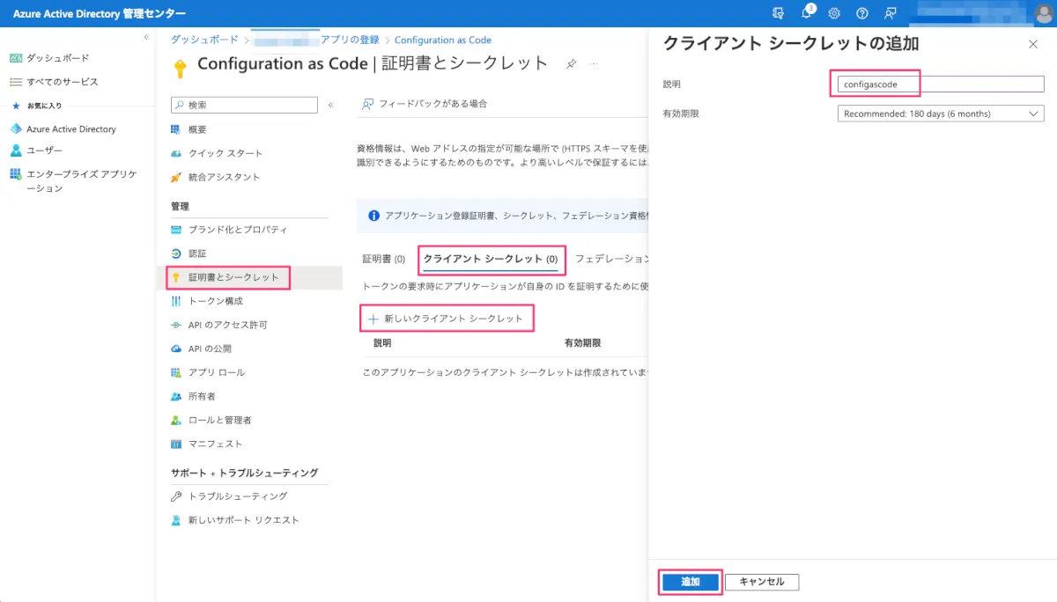
Task: Open ダッシュボード in left navigation
Action: [57, 58]
